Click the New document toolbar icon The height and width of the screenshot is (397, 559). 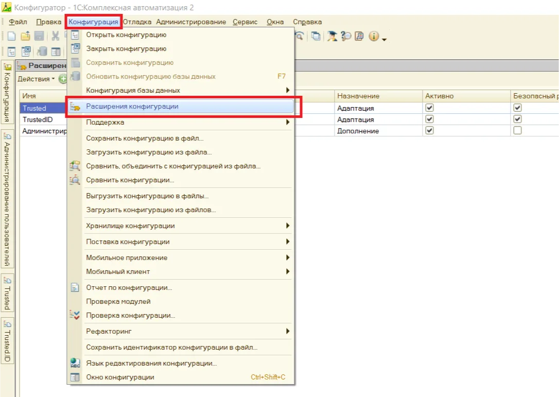[11, 36]
